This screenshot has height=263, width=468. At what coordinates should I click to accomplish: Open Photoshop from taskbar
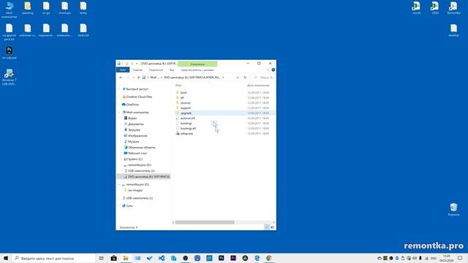(221, 258)
